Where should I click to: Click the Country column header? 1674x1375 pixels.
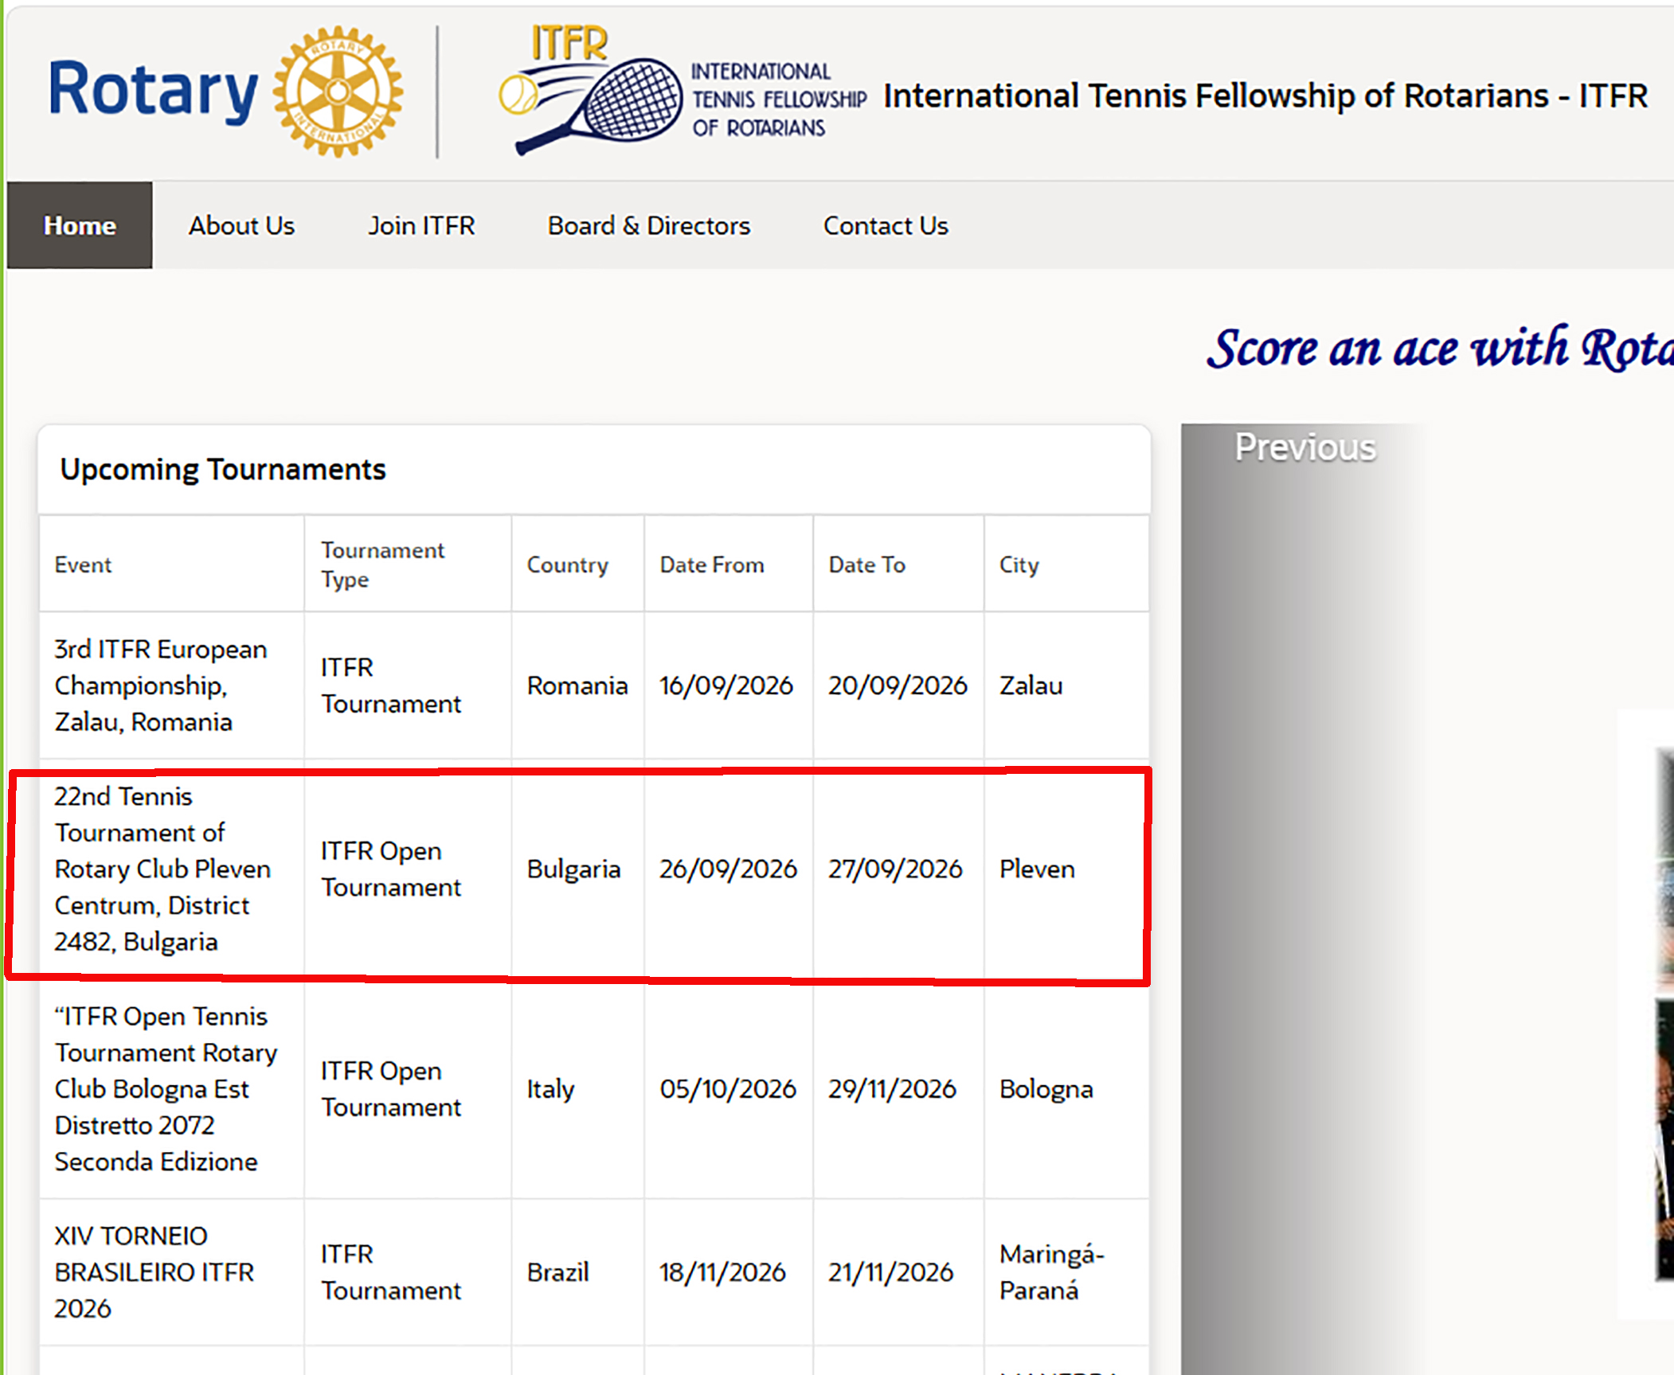[x=567, y=564]
